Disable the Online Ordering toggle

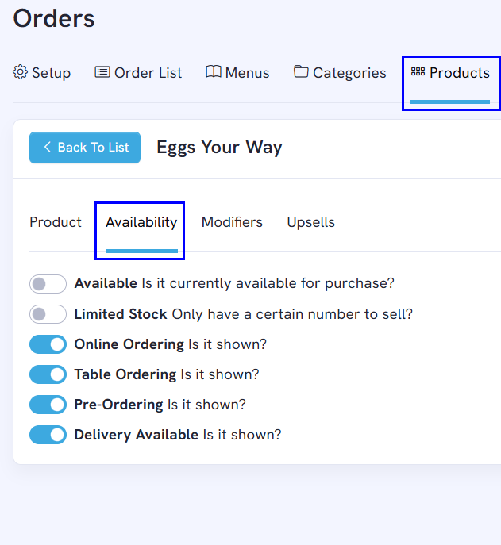(48, 344)
